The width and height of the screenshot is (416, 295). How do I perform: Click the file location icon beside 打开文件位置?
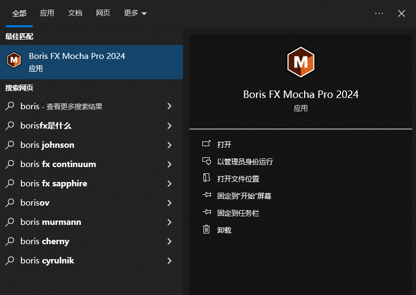207,178
